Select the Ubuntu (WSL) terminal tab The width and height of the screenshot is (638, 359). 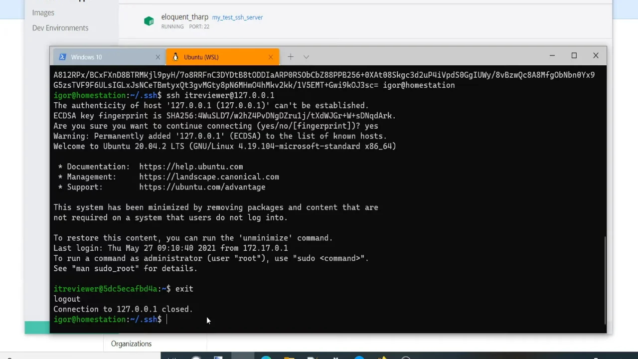click(x=222, y=57)
